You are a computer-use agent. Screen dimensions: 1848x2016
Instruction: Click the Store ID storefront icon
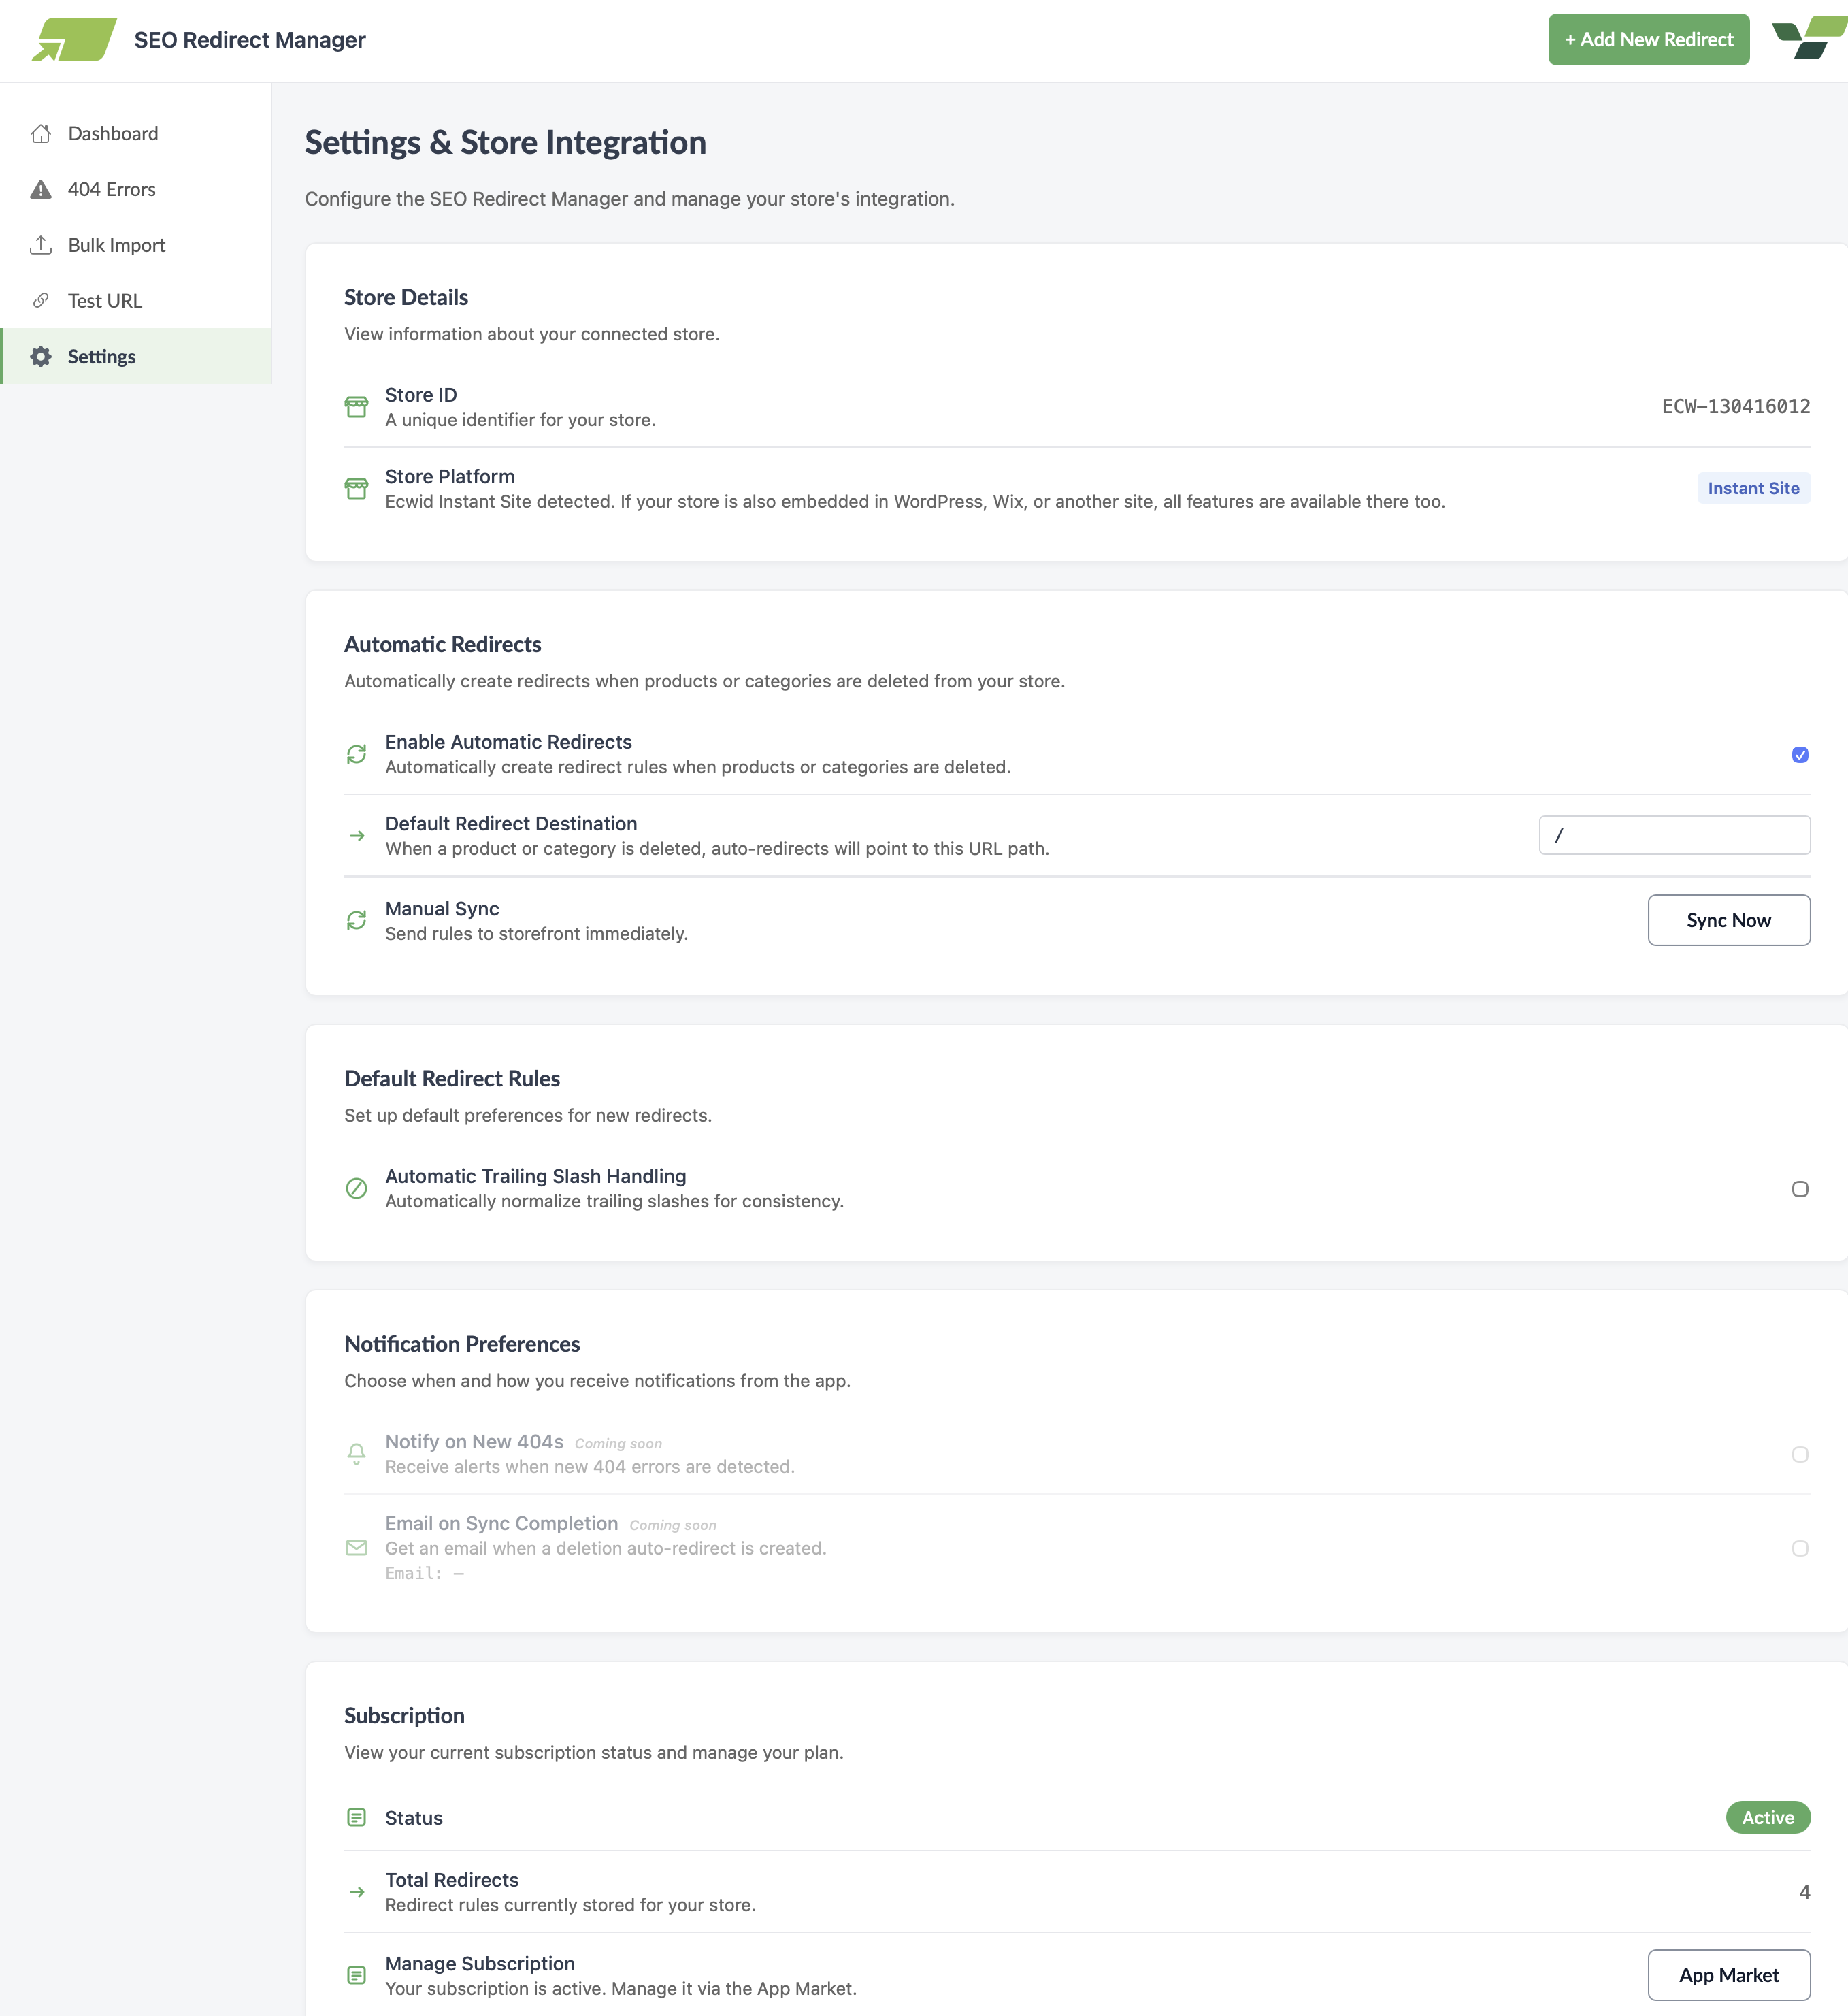pos(356,407)
